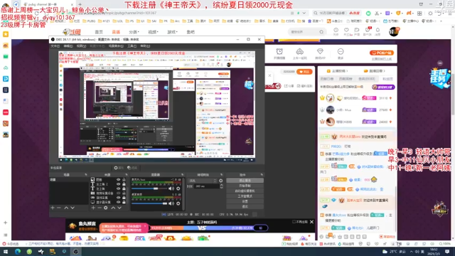455x256 pixels.
Task: Click the VIP diamond icon
Action: coord(320,52)
